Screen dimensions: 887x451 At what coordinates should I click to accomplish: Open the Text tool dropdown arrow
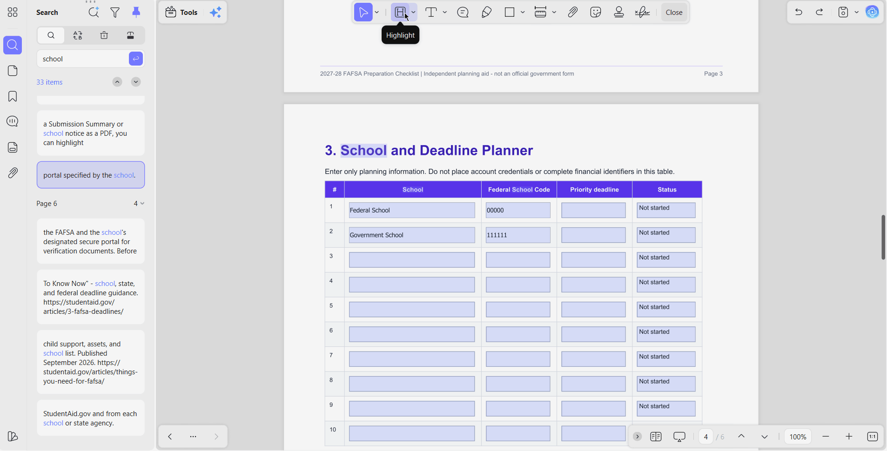click(445, 13)
